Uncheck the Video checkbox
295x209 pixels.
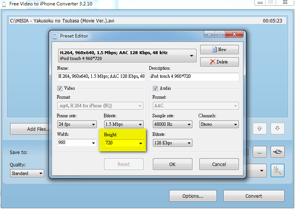[60, 88]
